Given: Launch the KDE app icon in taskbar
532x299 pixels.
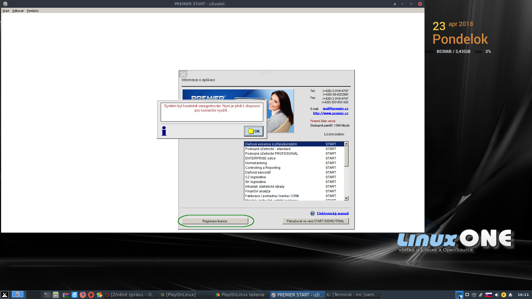Looking at the screenshot, I should pos(75,295).
